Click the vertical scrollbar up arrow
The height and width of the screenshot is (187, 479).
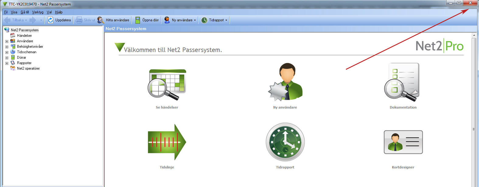[x=474, y=36]
